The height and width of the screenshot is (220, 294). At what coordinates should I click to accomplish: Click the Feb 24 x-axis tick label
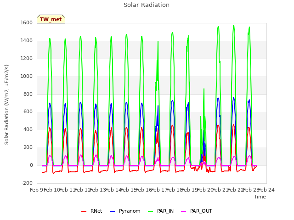266,190
